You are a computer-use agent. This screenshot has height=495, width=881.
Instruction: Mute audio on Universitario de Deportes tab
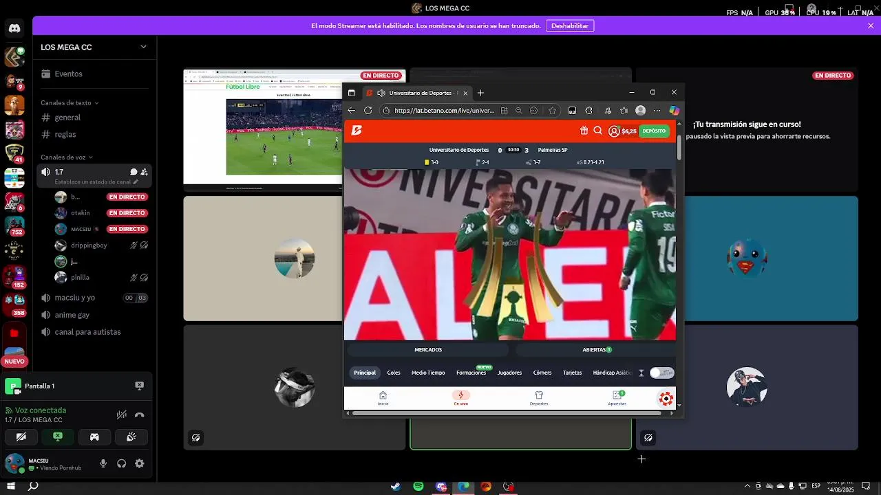[x=381, y=93]
